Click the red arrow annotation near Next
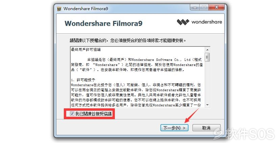Viewport: 279px width, 143px height. [x=192, y=115]
